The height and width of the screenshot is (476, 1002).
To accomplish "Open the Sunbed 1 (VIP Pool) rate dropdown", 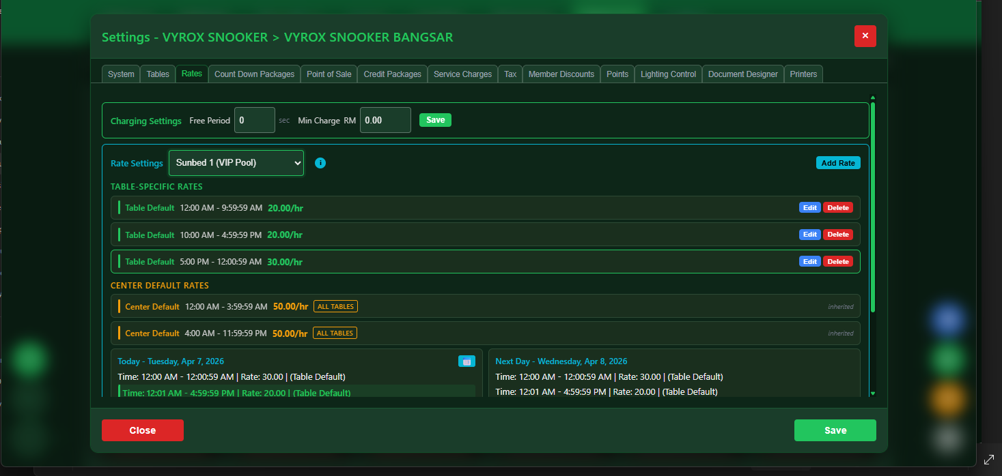I will coord(236,163).
